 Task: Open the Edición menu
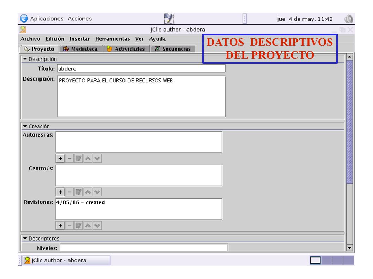coord(55,39)
